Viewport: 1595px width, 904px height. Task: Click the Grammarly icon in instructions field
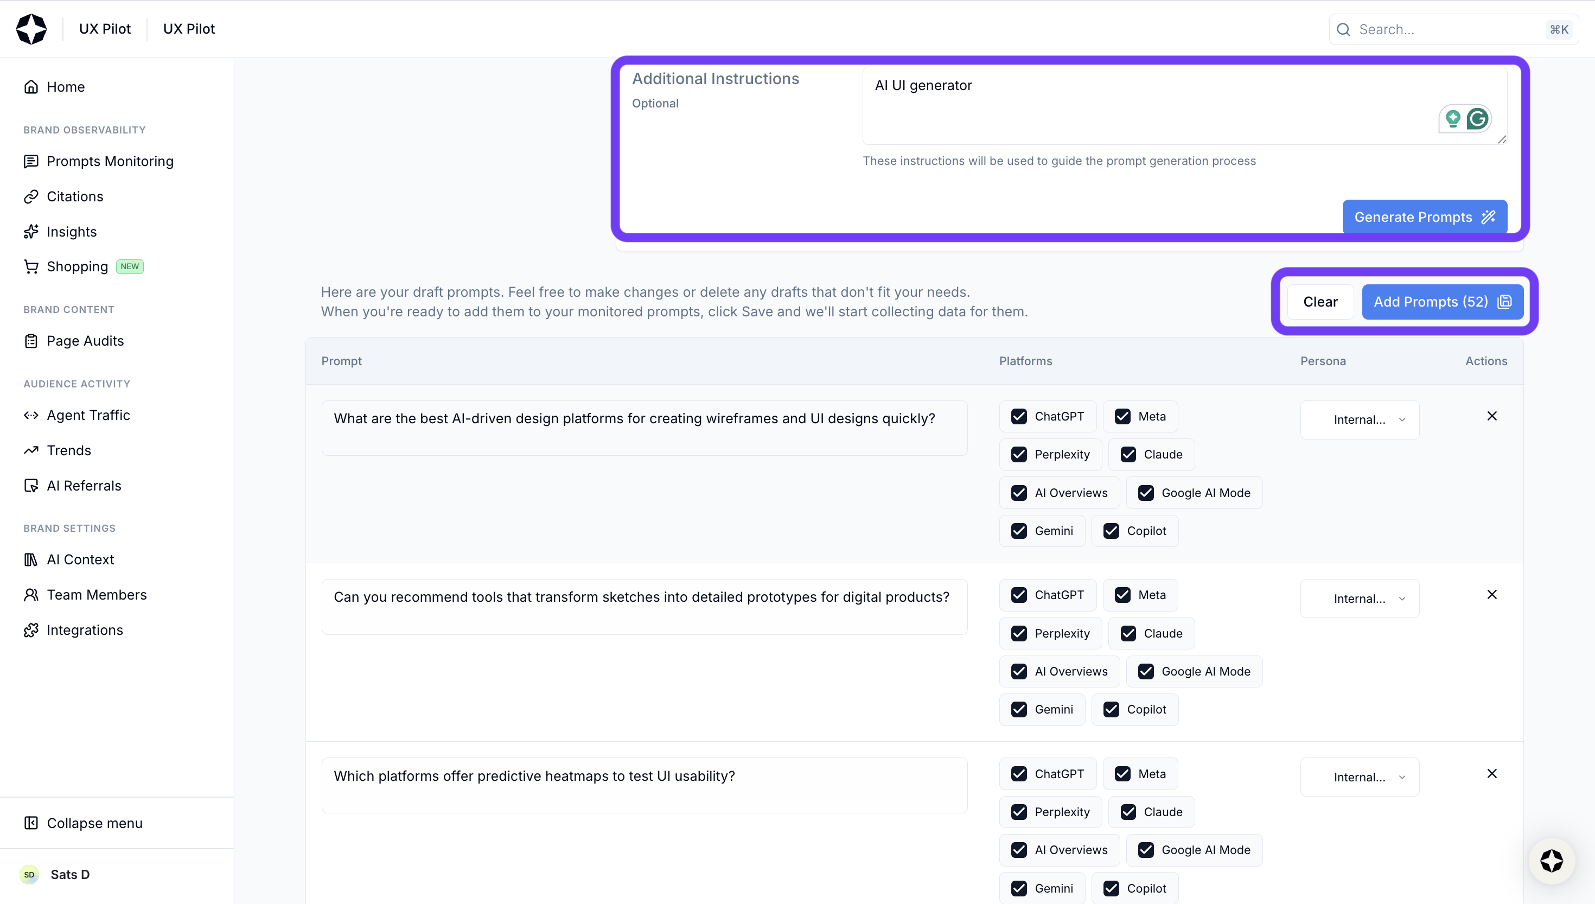(1477, 118)
